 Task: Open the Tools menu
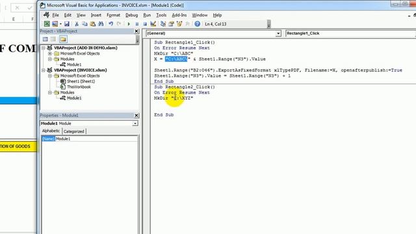pyautogui.click(x=161, y=15)
